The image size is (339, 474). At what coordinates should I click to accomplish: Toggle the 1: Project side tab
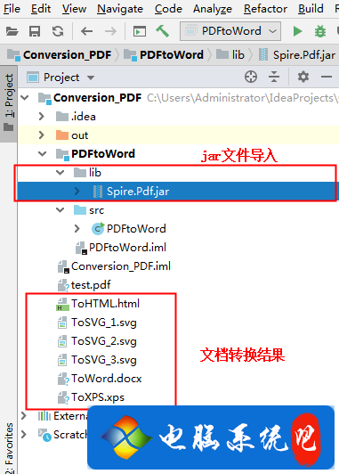pyautogui.click(x=9, y=103)
